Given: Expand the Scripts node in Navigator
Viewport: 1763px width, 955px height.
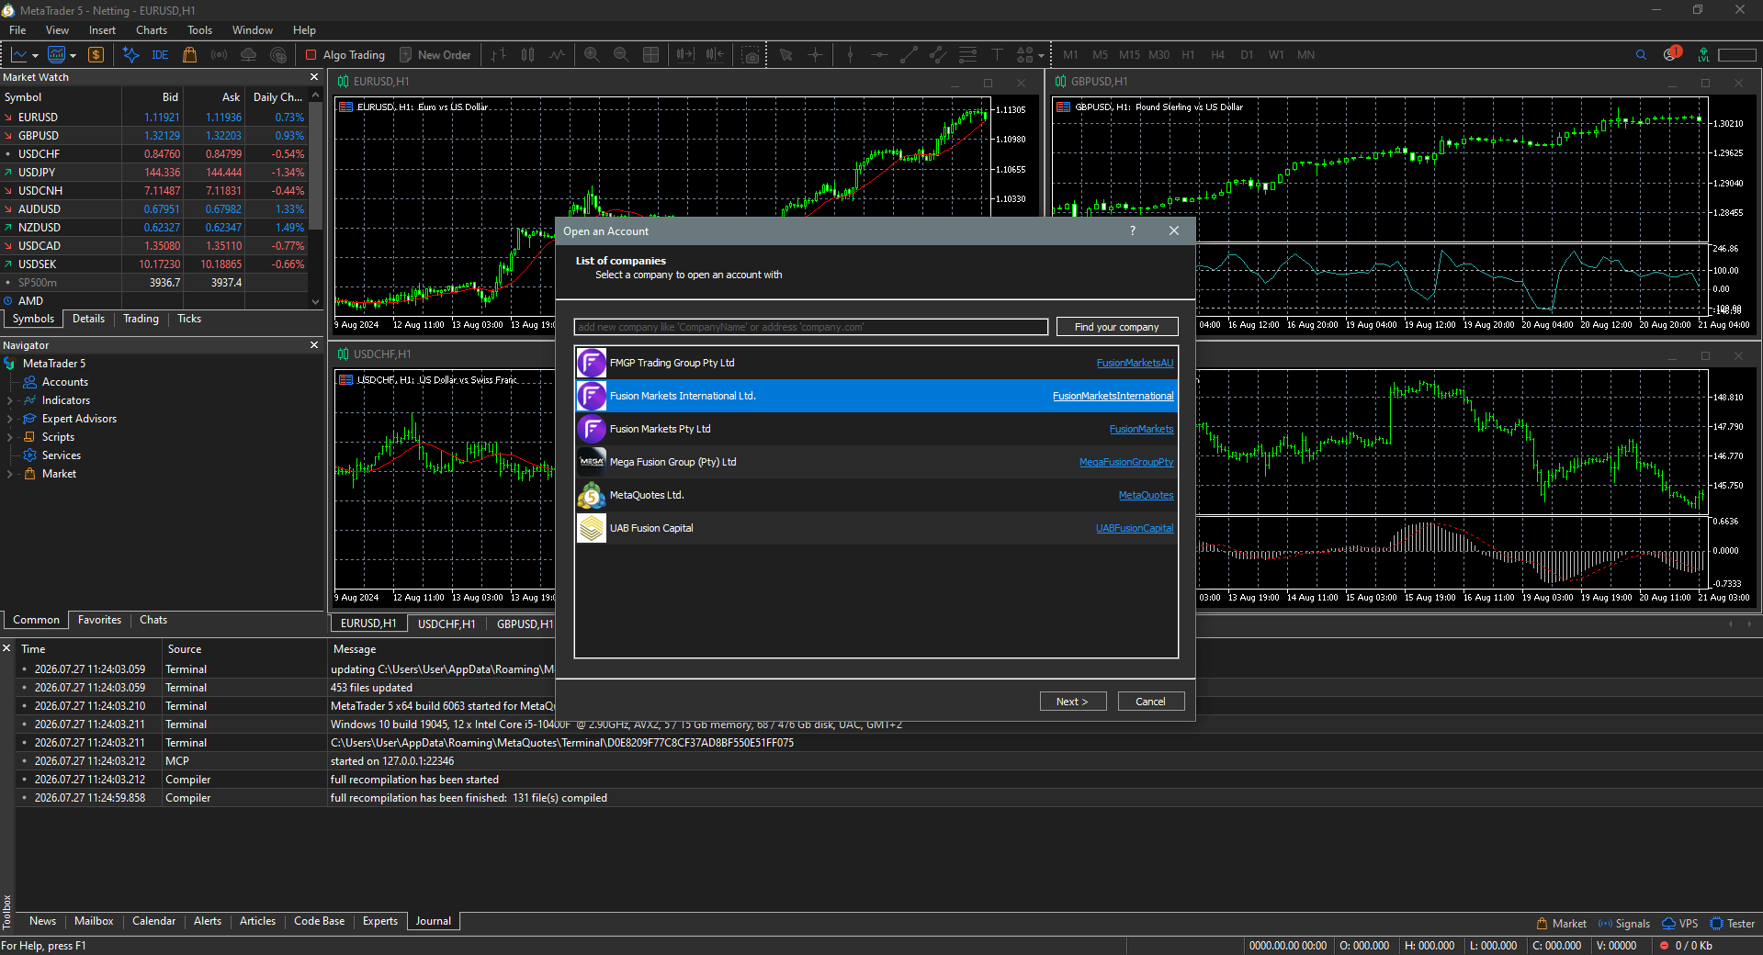Looking at the screenshot, I should (9, 437).
